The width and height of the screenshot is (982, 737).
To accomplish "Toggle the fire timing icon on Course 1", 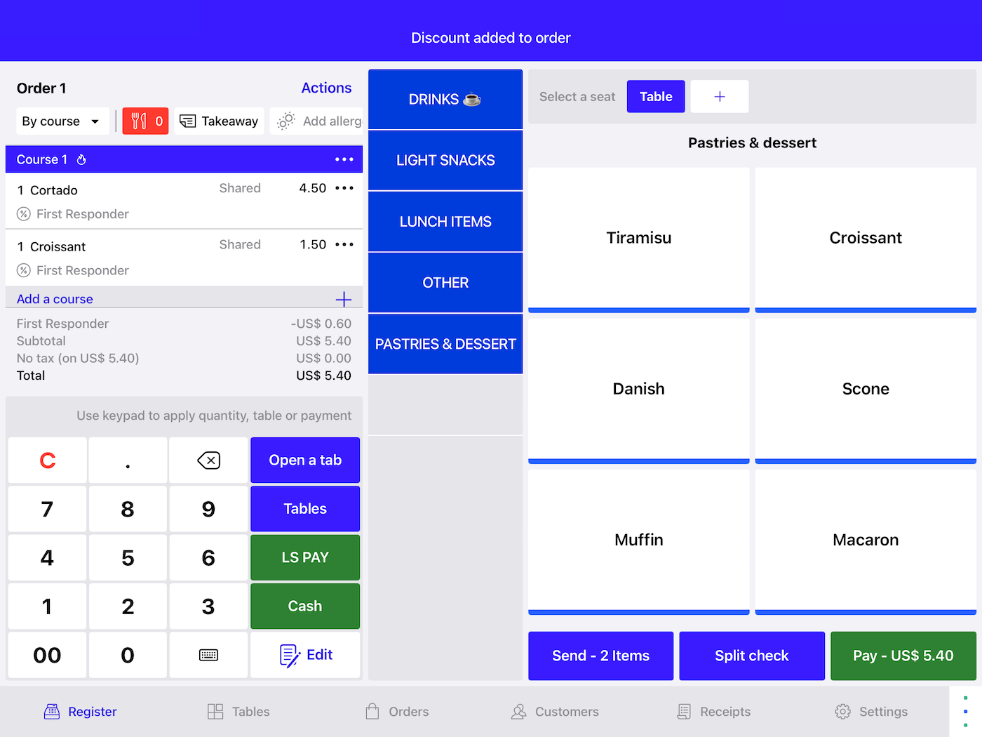I will (81, 159).
